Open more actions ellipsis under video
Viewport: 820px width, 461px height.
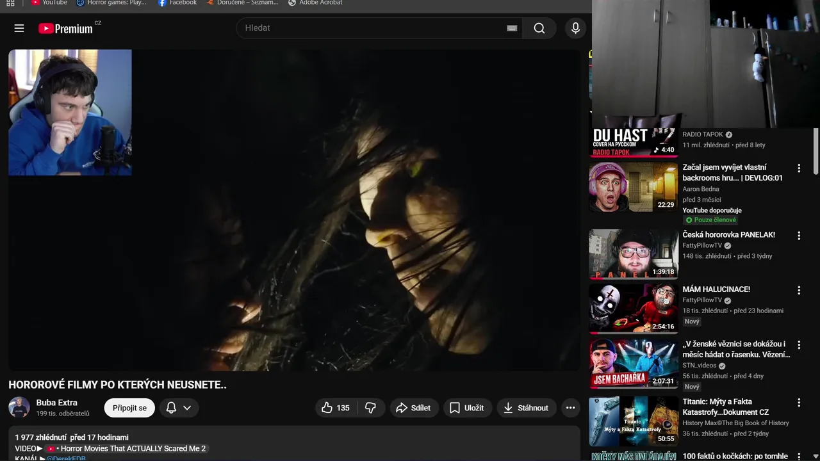[570, 408]
